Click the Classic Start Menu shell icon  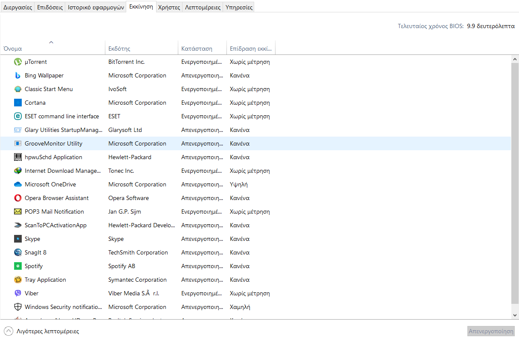18,89
